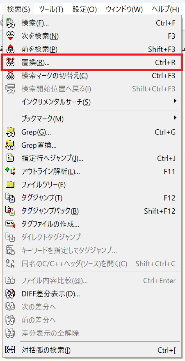185x361 pixels.
Task: Click the F11 shortcut label
Action: tap(170, 171)
